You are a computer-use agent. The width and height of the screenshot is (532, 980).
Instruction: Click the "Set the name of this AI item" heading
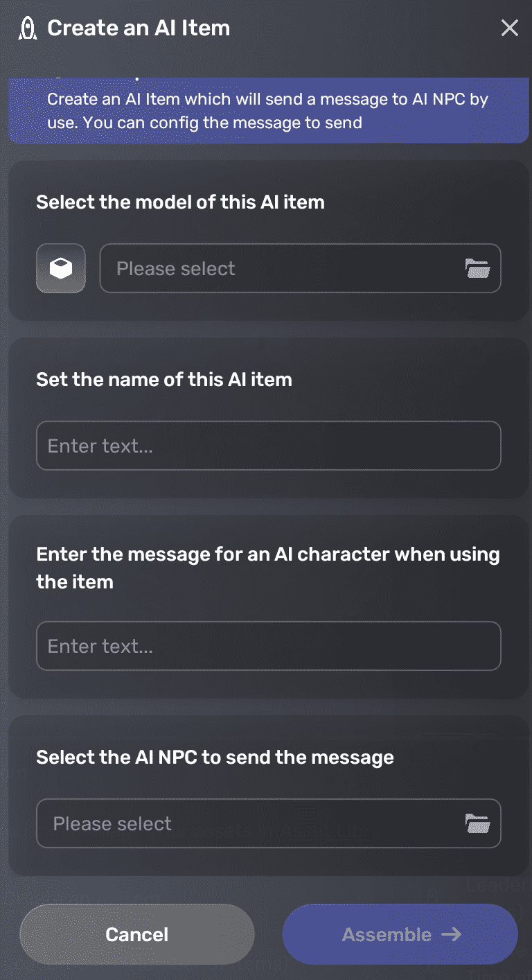point(164,380)
